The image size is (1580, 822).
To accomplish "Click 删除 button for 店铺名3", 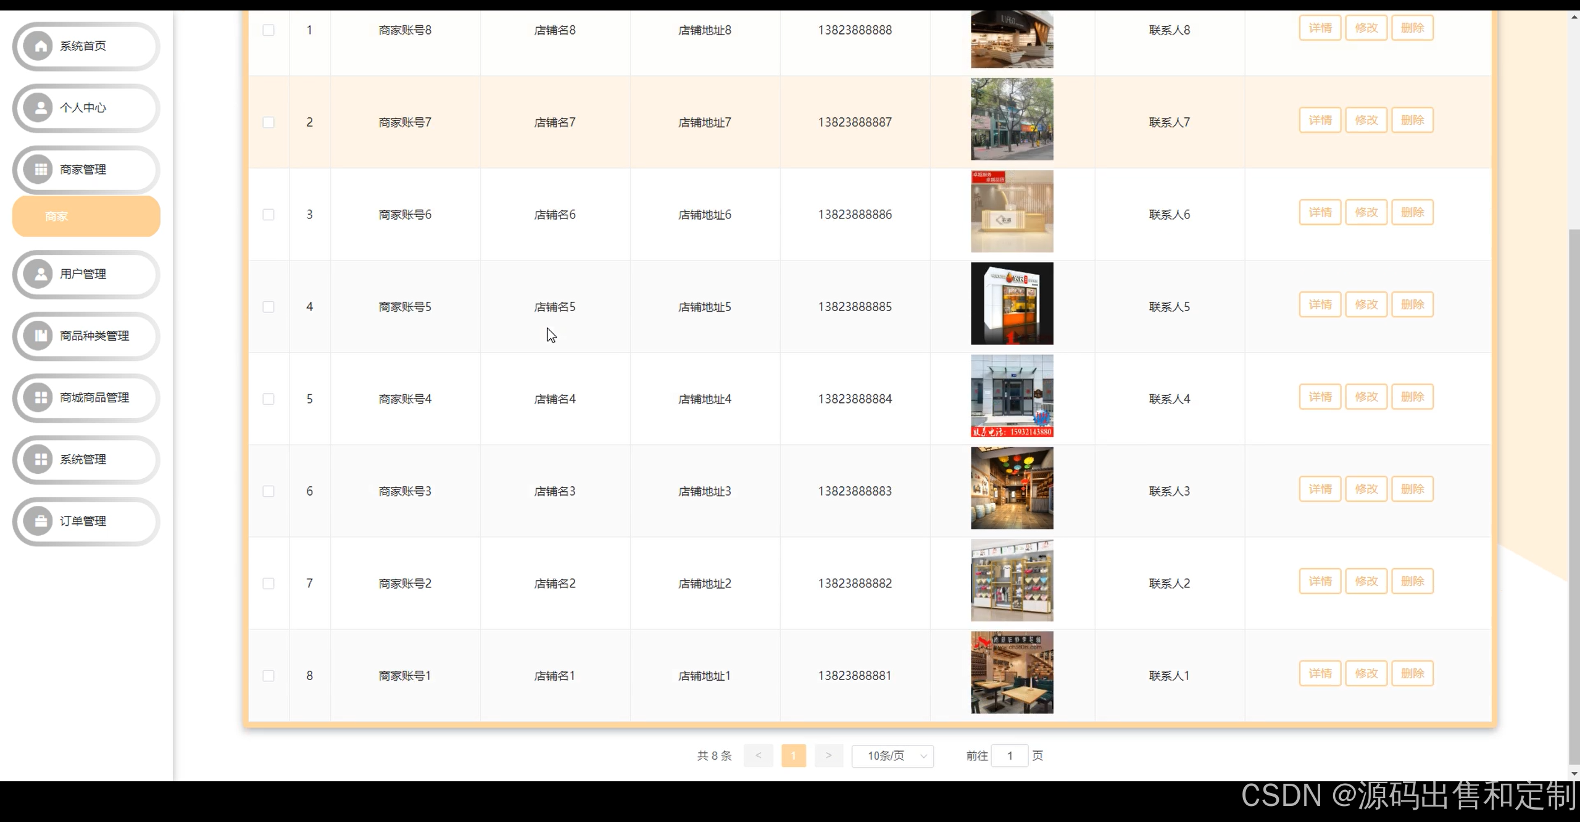I will tap(1412, 489).
